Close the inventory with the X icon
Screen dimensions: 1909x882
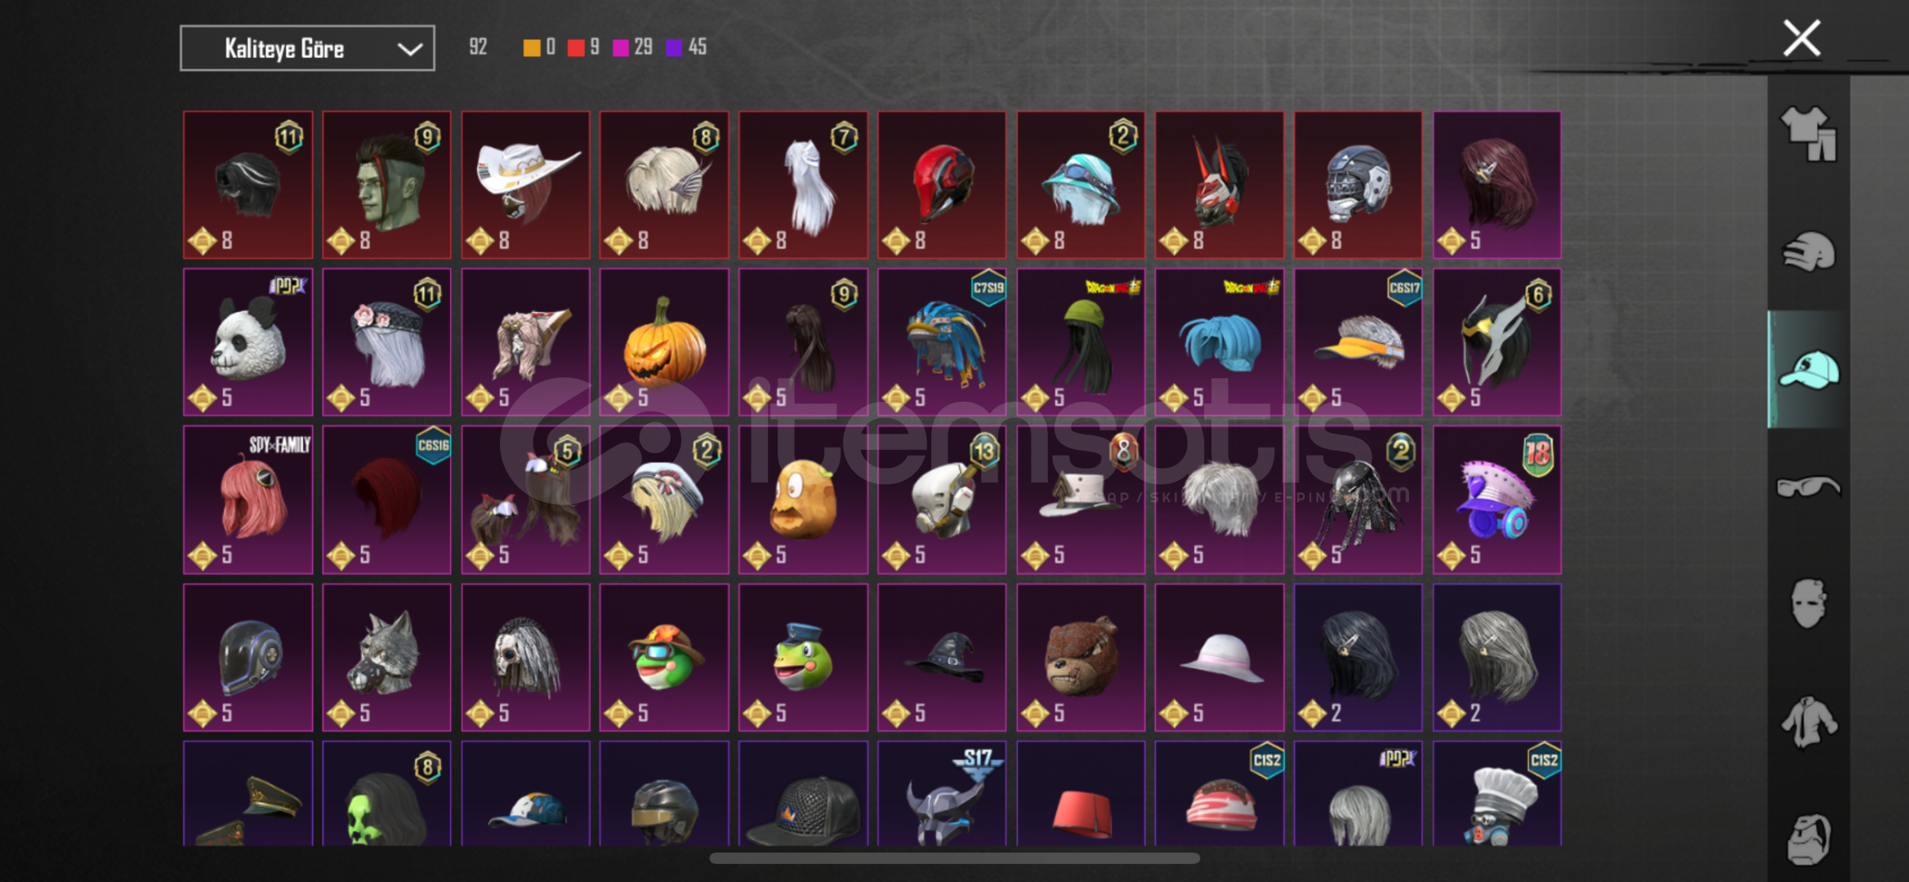click(x=1801, y=38)
